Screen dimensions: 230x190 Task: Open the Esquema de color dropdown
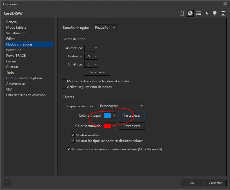point(121,106)
